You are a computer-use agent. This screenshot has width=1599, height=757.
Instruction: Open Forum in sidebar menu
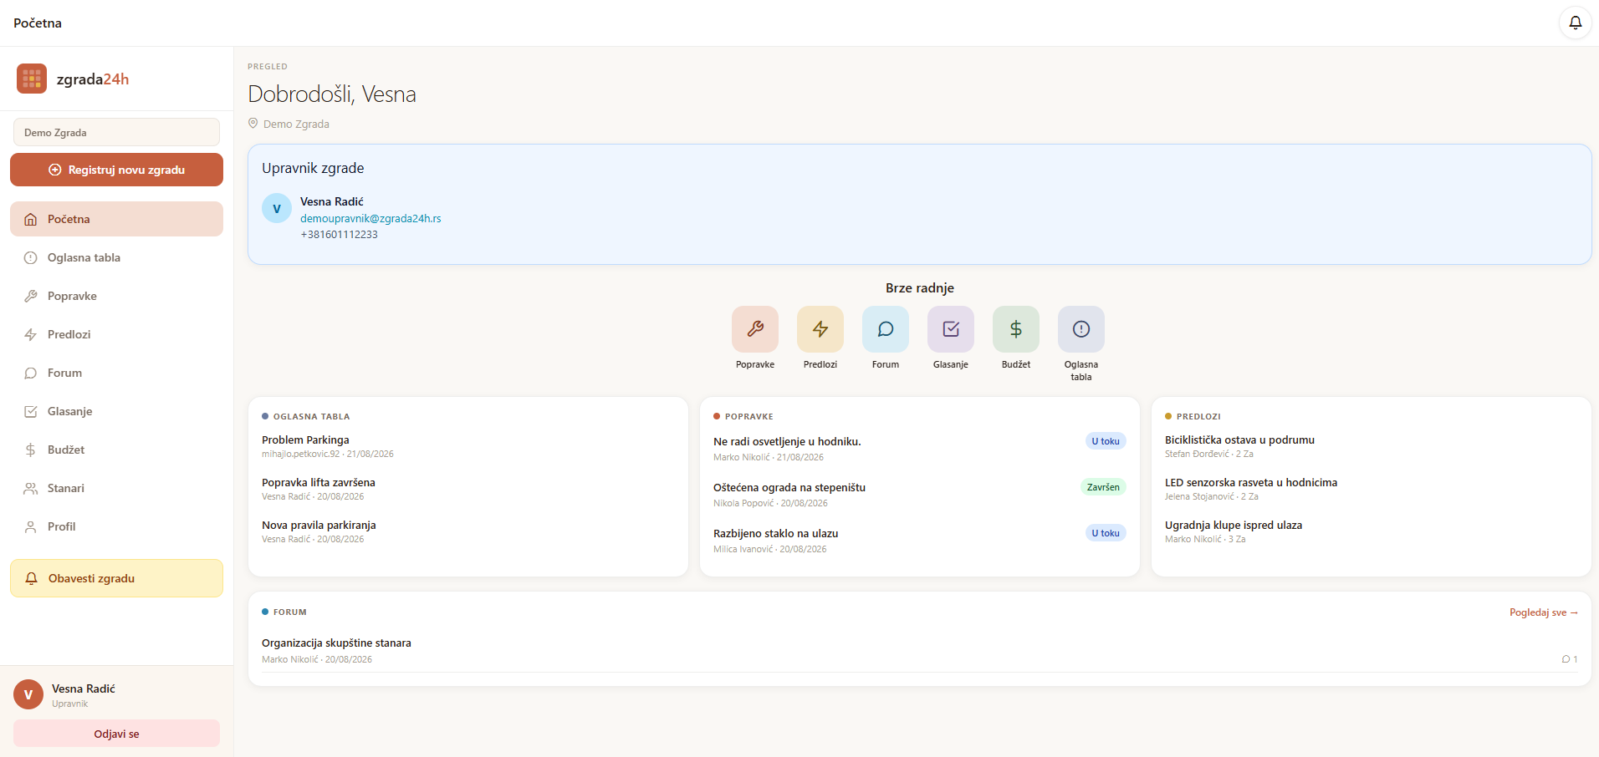(116, 373)
